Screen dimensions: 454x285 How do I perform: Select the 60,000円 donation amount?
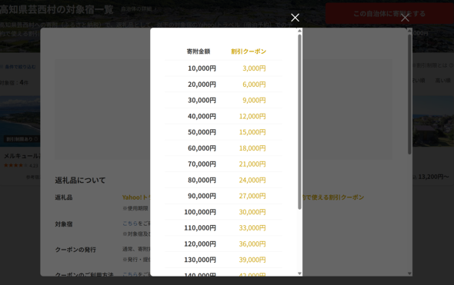[202, 148]
